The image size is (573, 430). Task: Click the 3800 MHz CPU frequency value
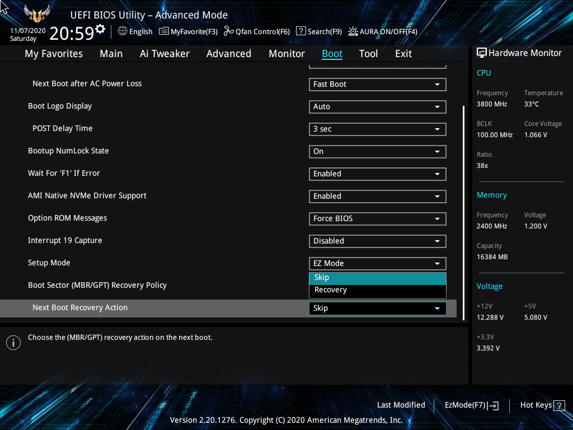(492, 104)
